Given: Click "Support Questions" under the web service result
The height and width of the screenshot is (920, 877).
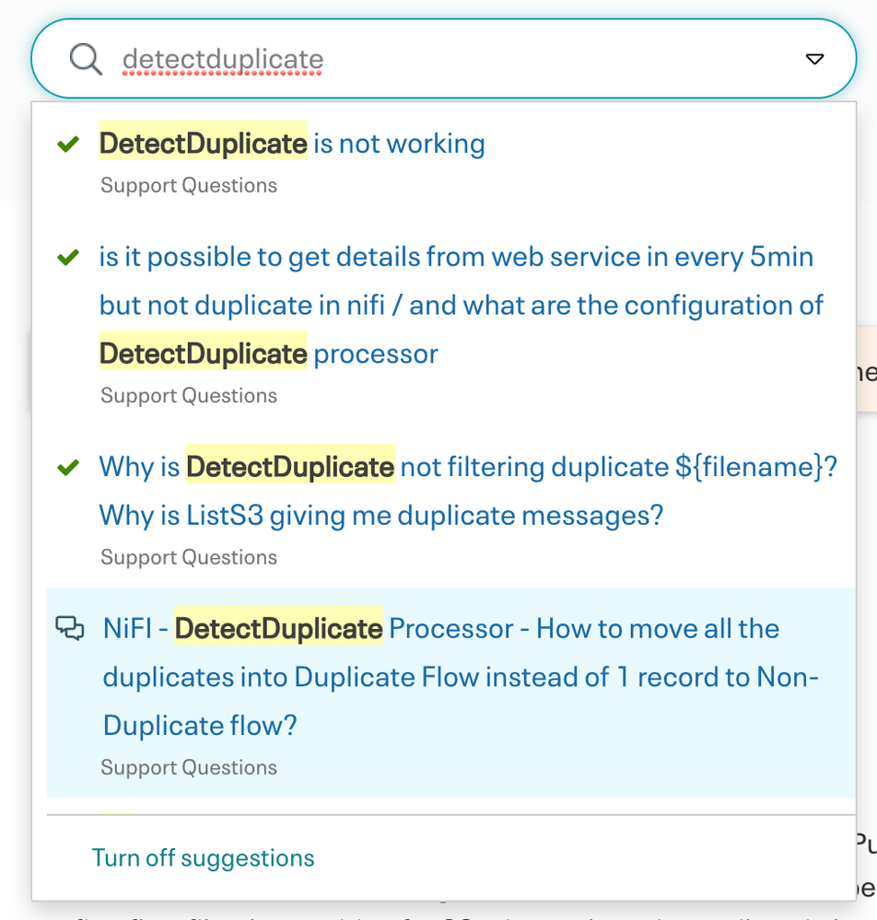Looking at the screenshot, I should pos(189,395).
